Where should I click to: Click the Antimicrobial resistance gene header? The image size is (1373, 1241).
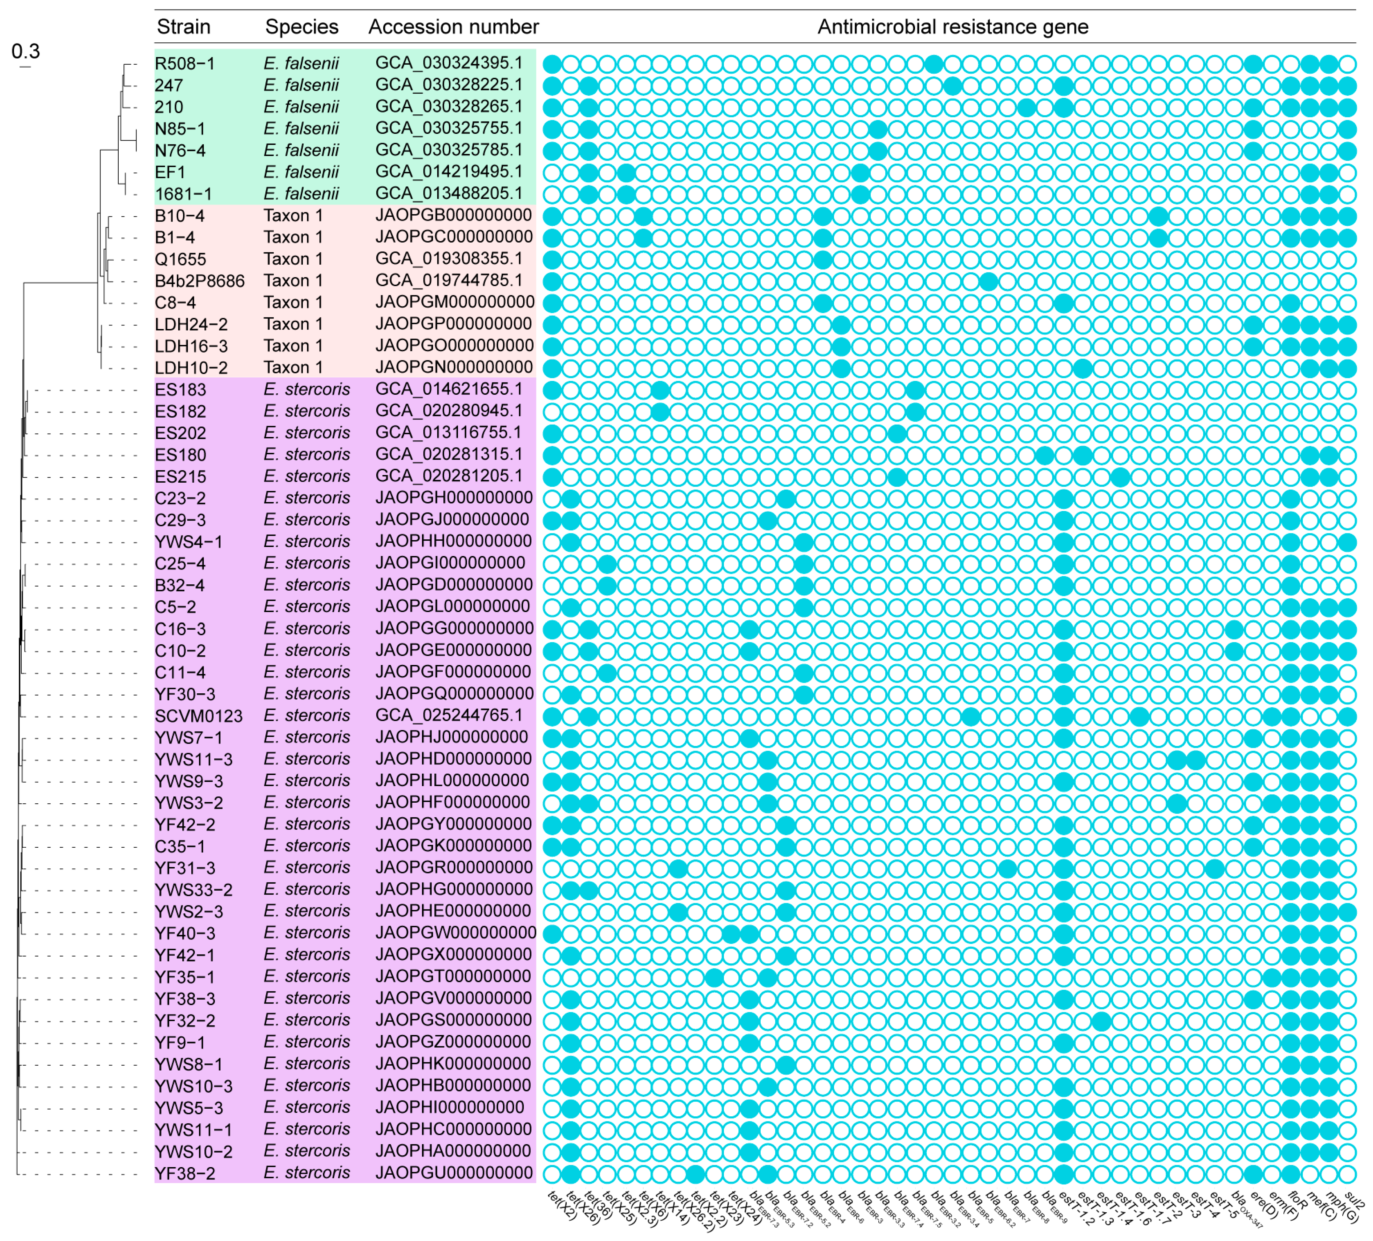(x=952, y=27)
